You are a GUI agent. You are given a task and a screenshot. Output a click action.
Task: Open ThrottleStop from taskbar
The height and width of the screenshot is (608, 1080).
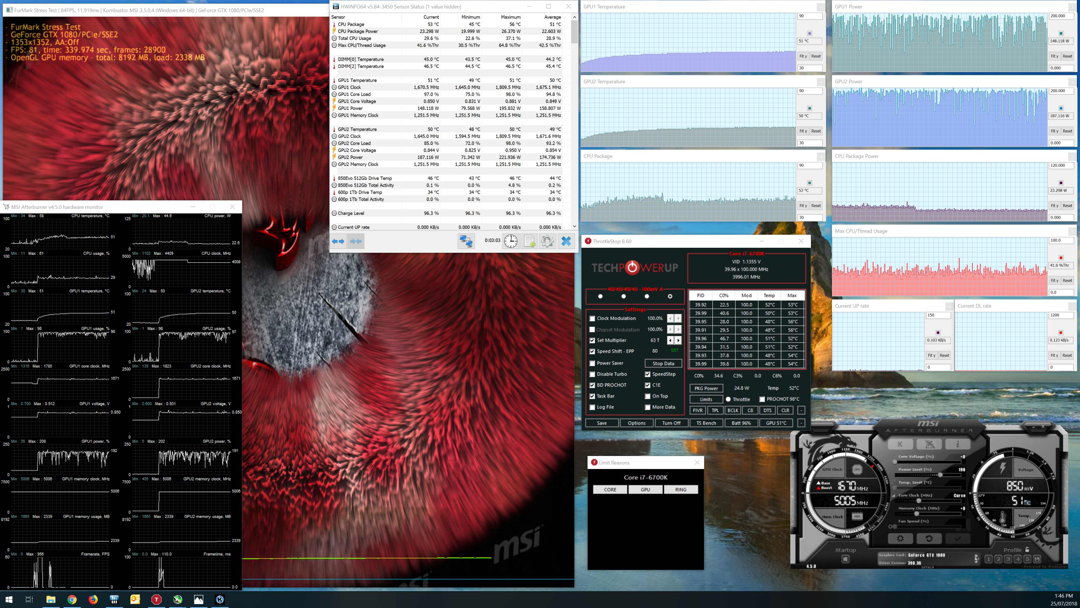tap(156, 600)
